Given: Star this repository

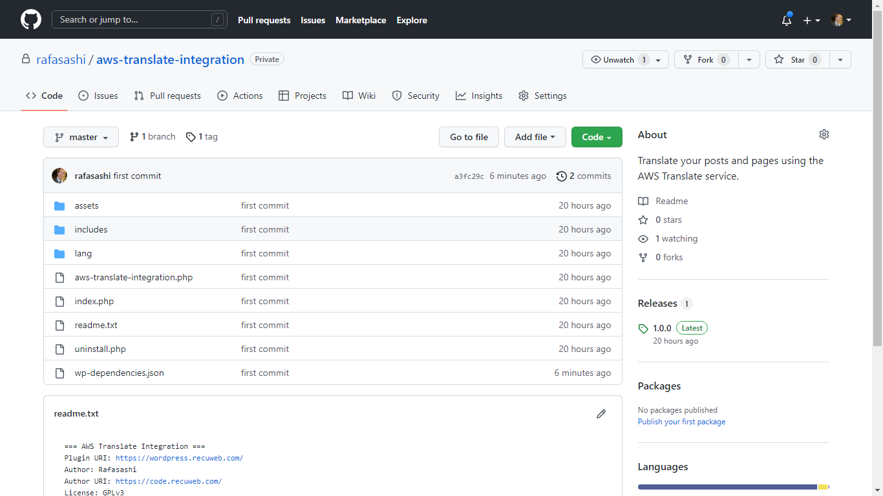Looking at the screenshot, I should 798,59.
